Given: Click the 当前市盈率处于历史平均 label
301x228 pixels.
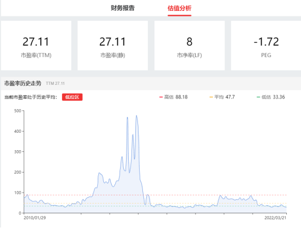Looking at the screenshot, I should point(30,97).
